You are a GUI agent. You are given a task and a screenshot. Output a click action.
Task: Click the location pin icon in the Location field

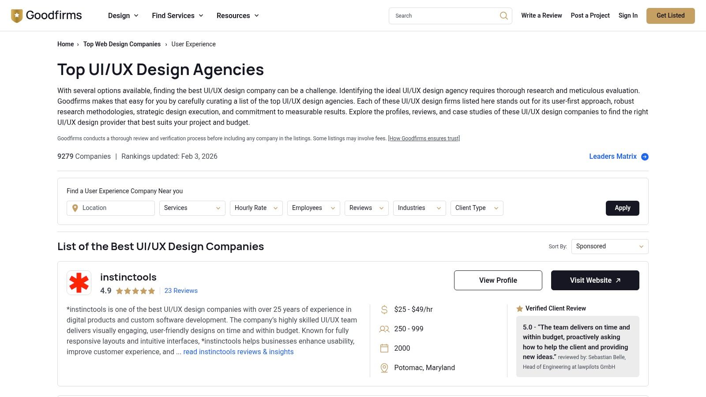point(75,208)
